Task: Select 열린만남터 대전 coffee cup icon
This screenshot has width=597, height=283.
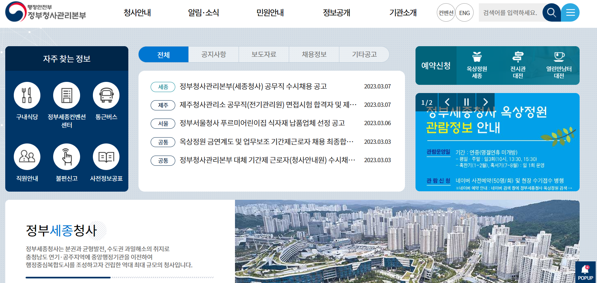Action: click(559, 66)
